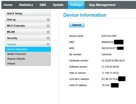The image size is (136, 104).
Task: Click device name value E5573Cs-609
Action: click(109, 36)
